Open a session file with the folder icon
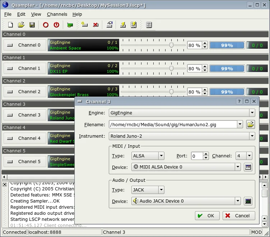 pyautogui.click(x=21, y=25)
